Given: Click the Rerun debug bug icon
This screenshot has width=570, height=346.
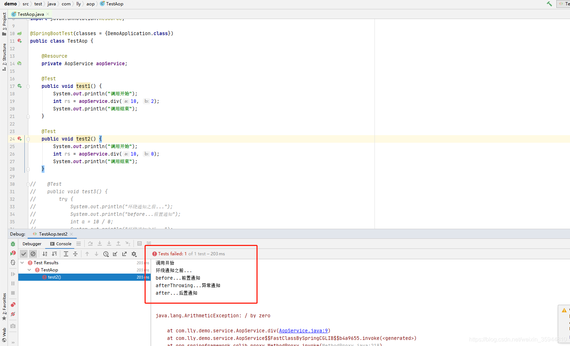Looking at the screenshot, I should (x=13, y=244).
